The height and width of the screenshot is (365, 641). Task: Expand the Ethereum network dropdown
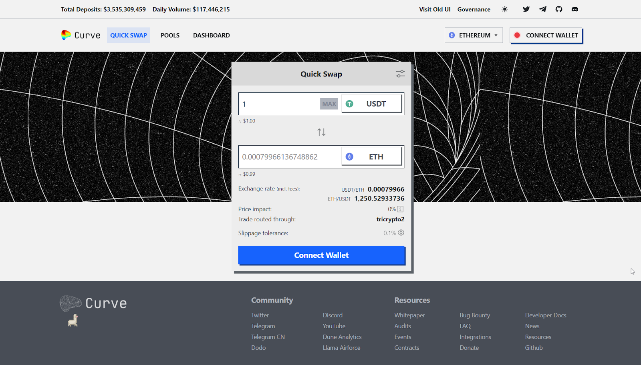coord(474,35)
